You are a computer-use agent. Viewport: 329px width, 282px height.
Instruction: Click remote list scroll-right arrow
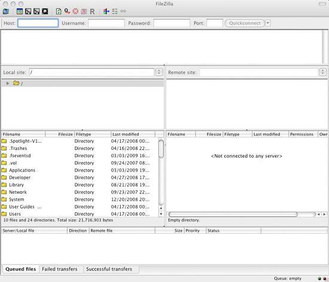[324, 214]
